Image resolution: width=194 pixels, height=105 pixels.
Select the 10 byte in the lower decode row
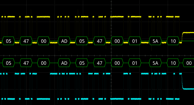point(173,63)
